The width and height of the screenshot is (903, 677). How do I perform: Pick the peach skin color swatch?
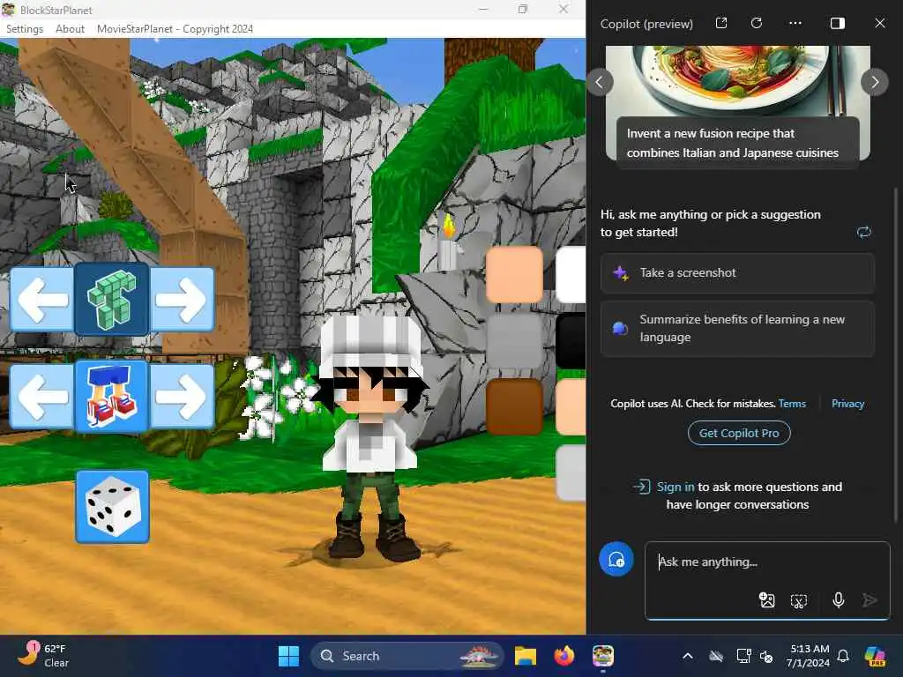pos(515,275)
